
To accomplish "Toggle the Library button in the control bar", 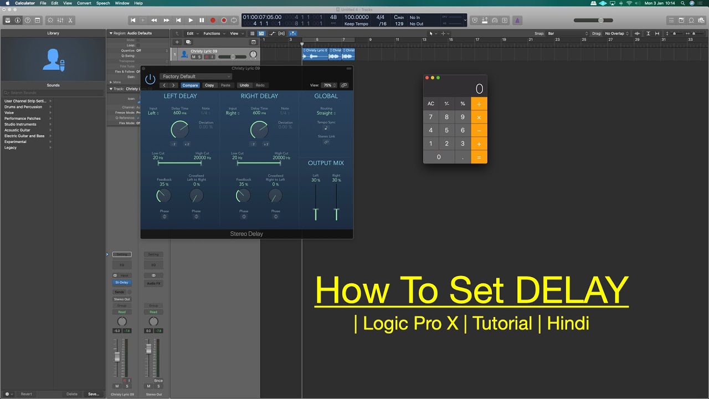I will pyautogui.click(x=8, y=20).
